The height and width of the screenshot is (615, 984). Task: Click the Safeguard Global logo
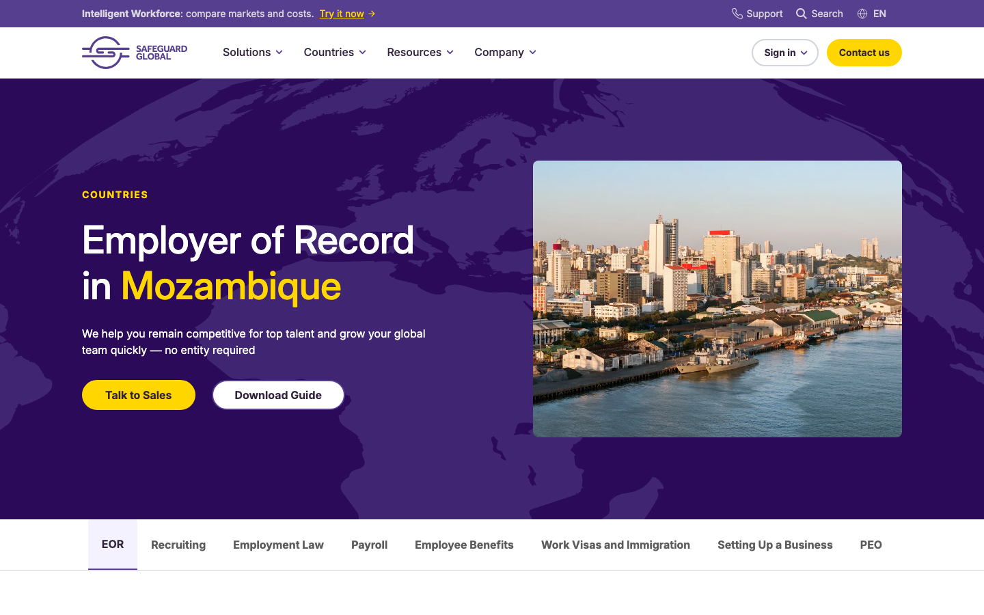(x=135, y=53)
